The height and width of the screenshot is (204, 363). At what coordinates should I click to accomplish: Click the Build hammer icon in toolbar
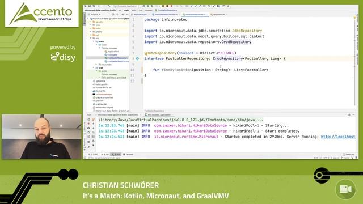(109, 6)
